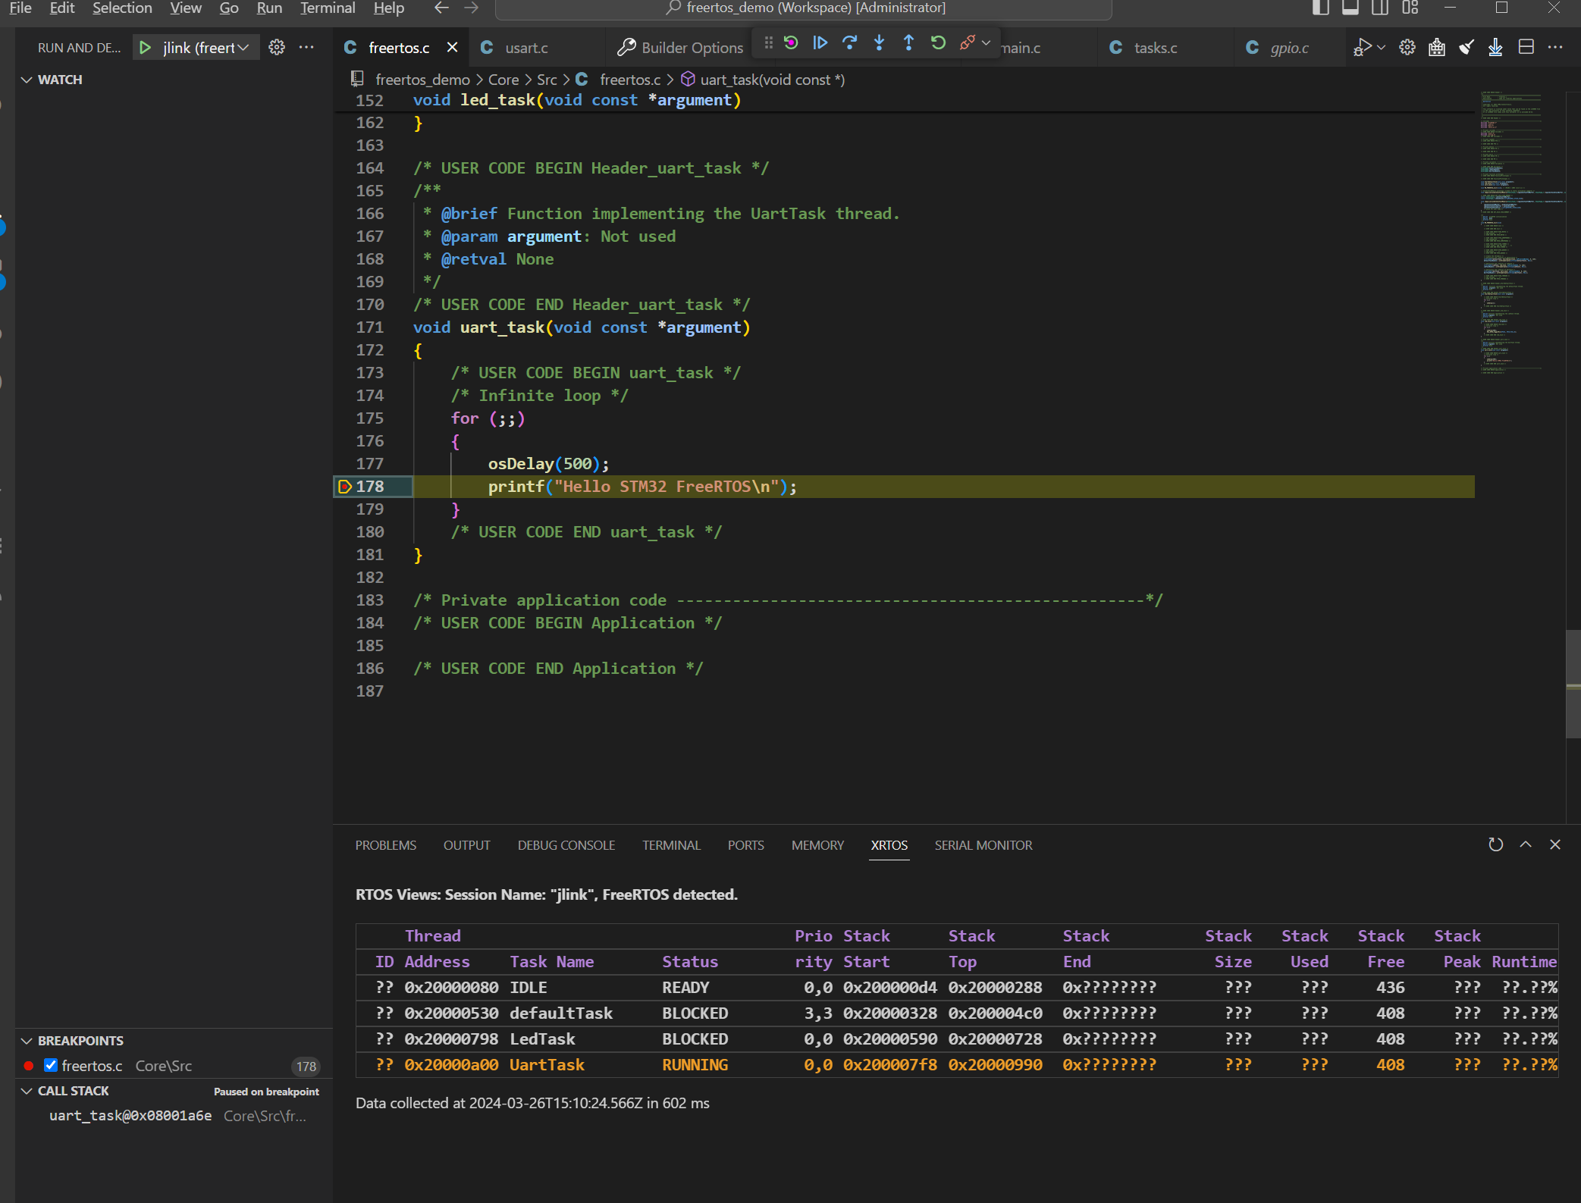1581x1203 pixels.
Task: Click the Step Over debug icon
Action: coord(849,43)
